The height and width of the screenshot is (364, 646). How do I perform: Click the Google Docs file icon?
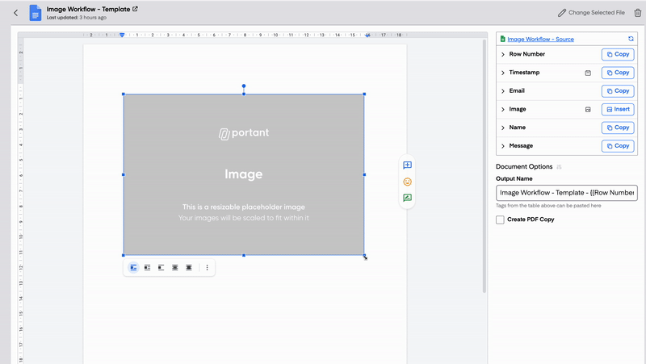tap(36, 13)
